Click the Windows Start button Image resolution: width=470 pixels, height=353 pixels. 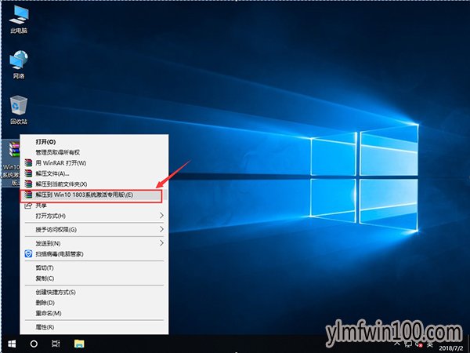[x=12, y=344]
